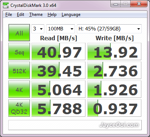150x137 pixels.
Task: Click the Seq read result 40.97
Action: pyautogui.click(x=58, y=51)
